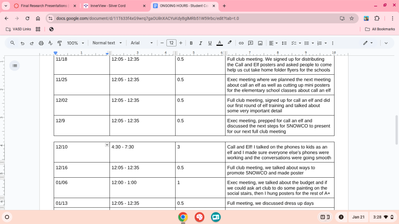Open the Jan 21 calendar date
This screenshot has height=224, width=399.
coord(358,217)
